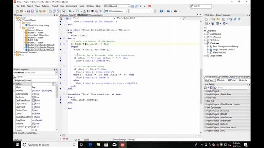Open File Explorer from the taskbar
Image resolution: width=264 pixels, height=148 pixels.
(x=98, y=145)
